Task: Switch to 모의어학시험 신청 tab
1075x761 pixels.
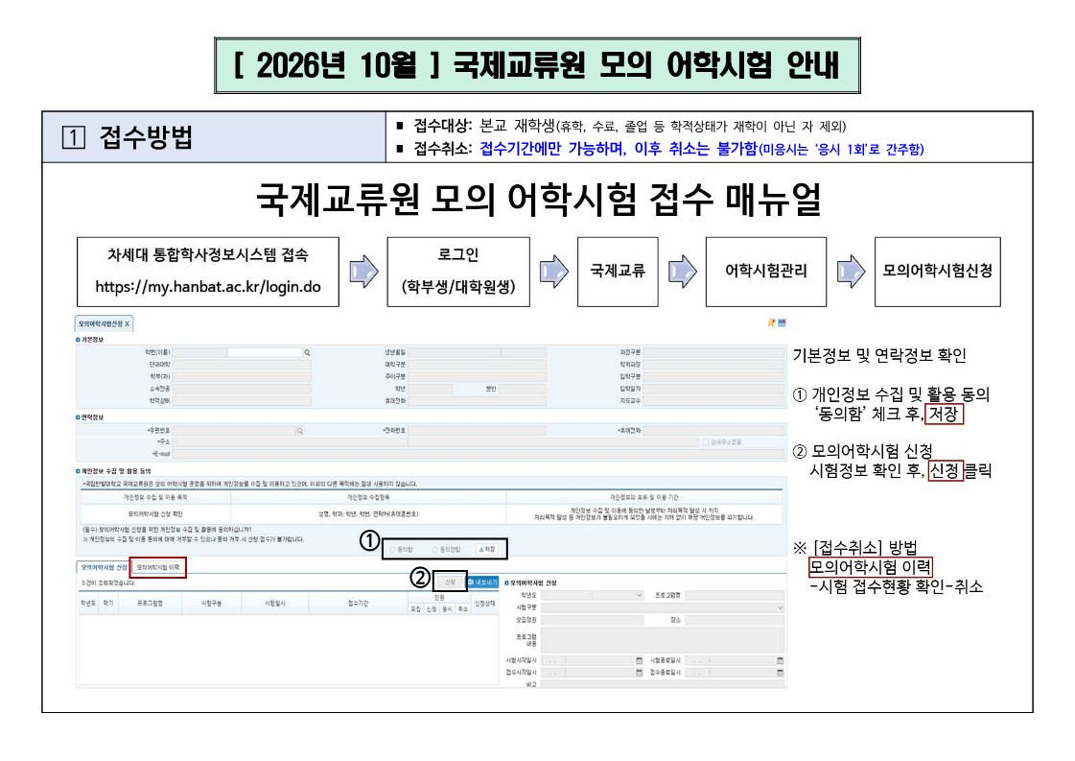Action: pyautogui.click(x=104, y=567)
